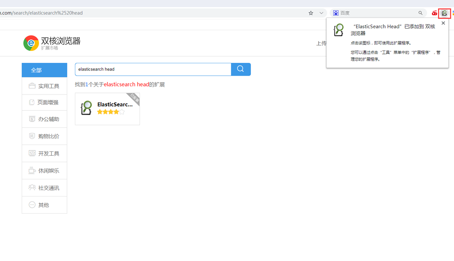
Task: Focus the Baidu search box
Action: pyautogui.click(x=377, y=13)
